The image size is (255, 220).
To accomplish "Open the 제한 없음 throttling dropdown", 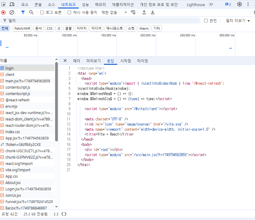I will [114, 12].
